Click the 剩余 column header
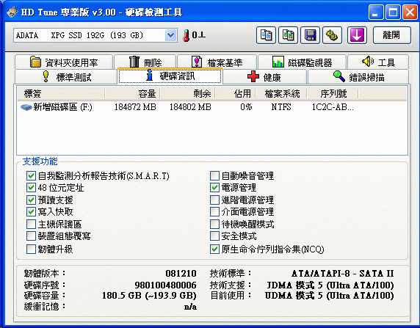The height and width of the screenshot is (328, 420). (x=187, y=94)
